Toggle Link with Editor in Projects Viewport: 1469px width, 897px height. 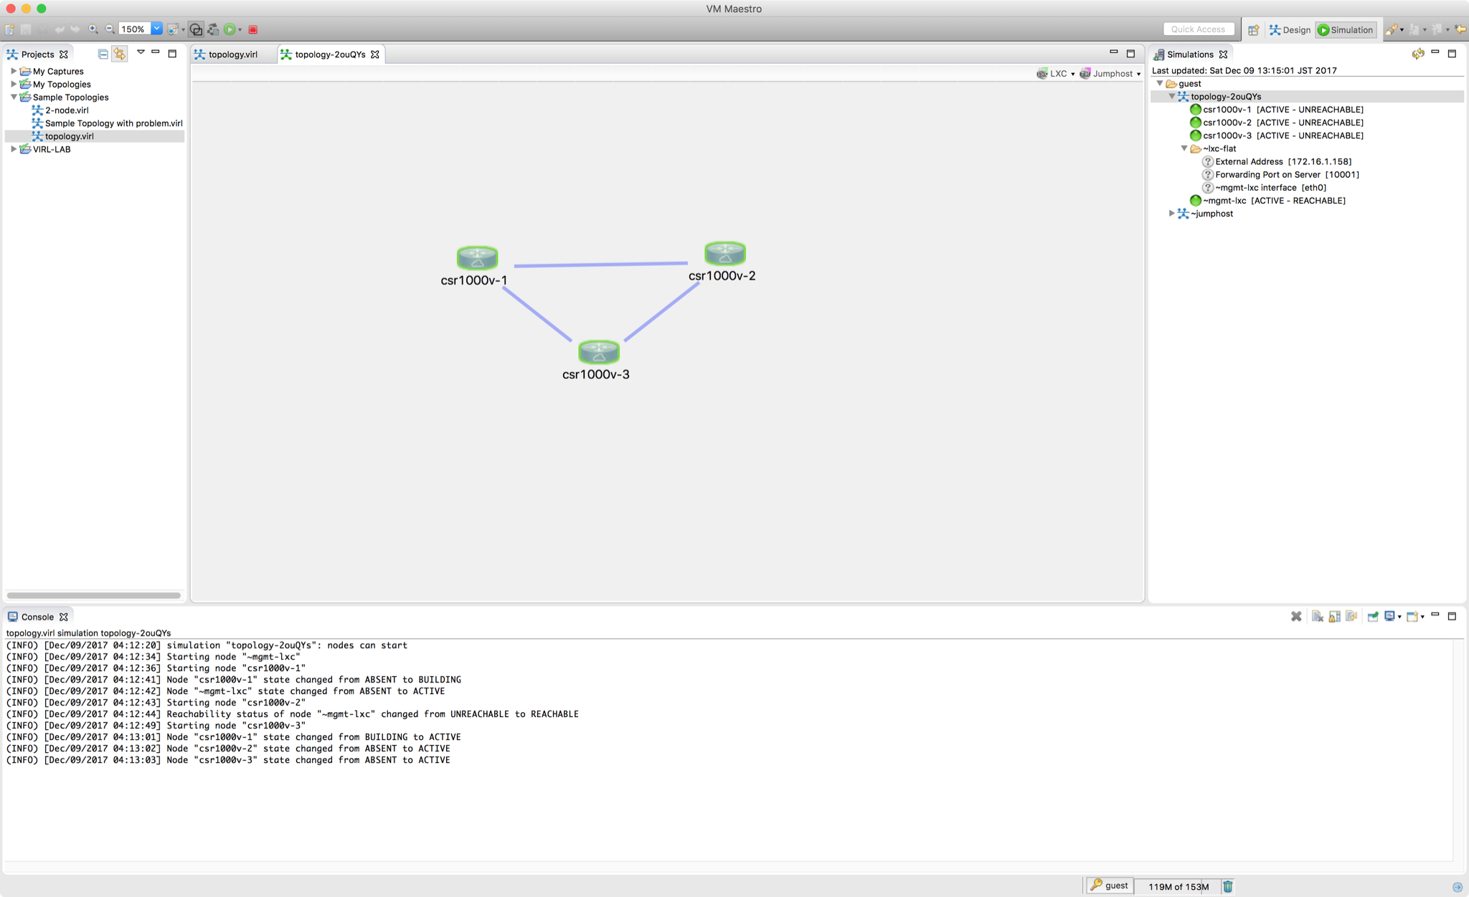(x=120, y=54)
